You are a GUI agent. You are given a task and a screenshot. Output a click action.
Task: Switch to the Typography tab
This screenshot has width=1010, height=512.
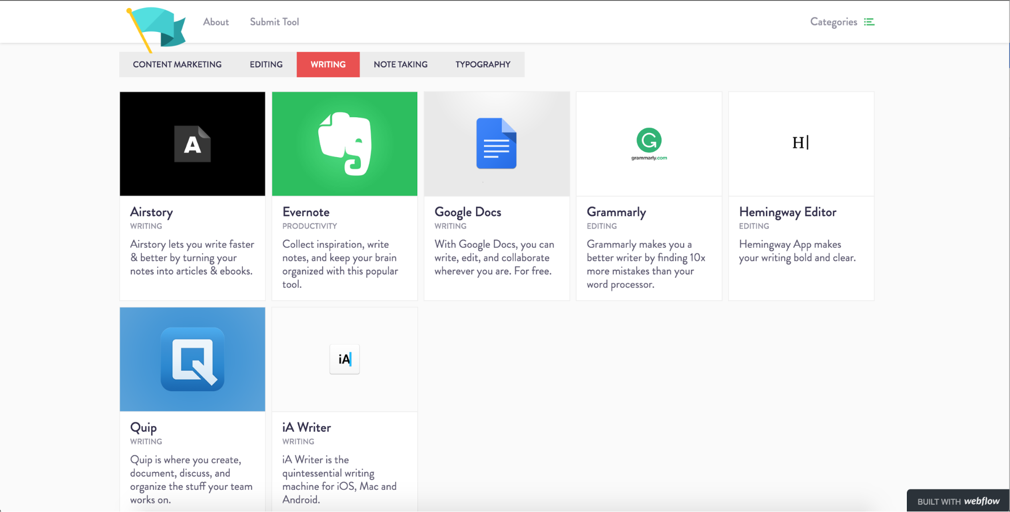pos(483,65)
